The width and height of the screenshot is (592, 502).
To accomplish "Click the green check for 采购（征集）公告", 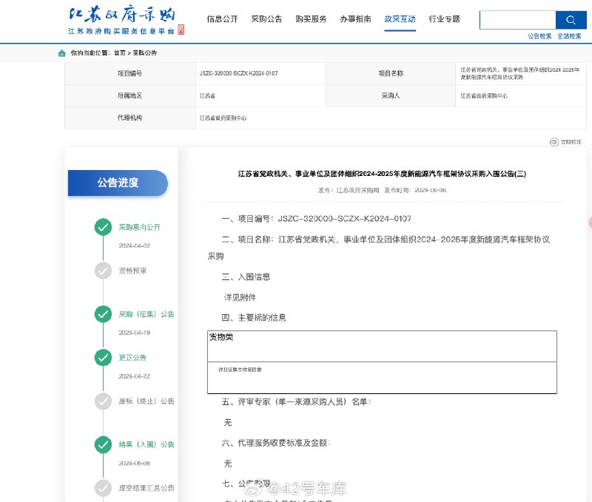I will (x=103, y=314).
